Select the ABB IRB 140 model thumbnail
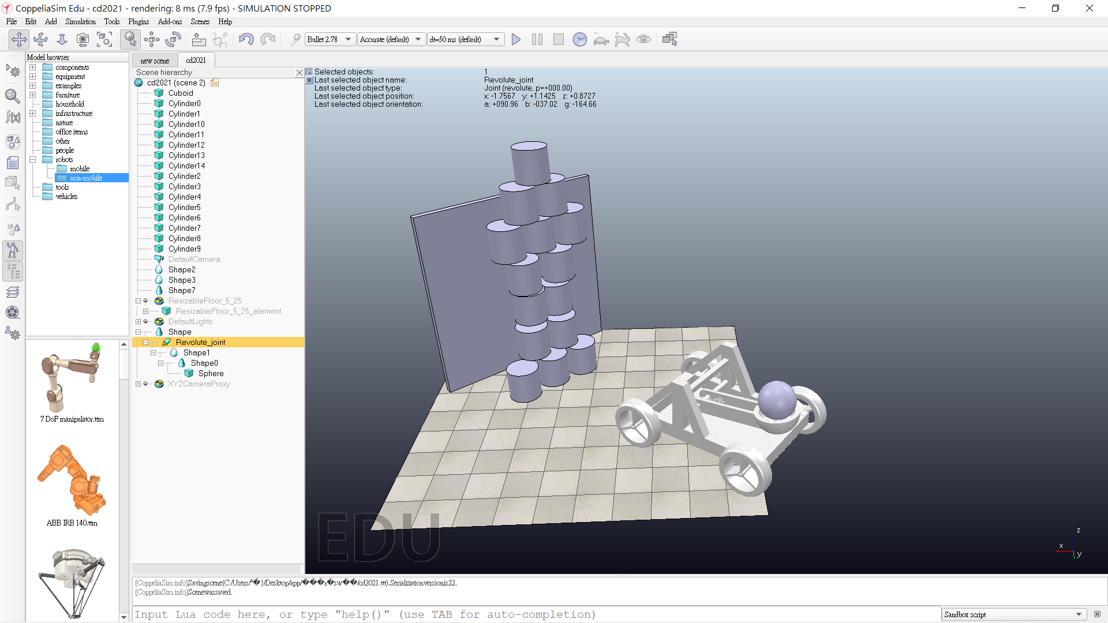The image size is (1108, 623). [x=72, y=481]
